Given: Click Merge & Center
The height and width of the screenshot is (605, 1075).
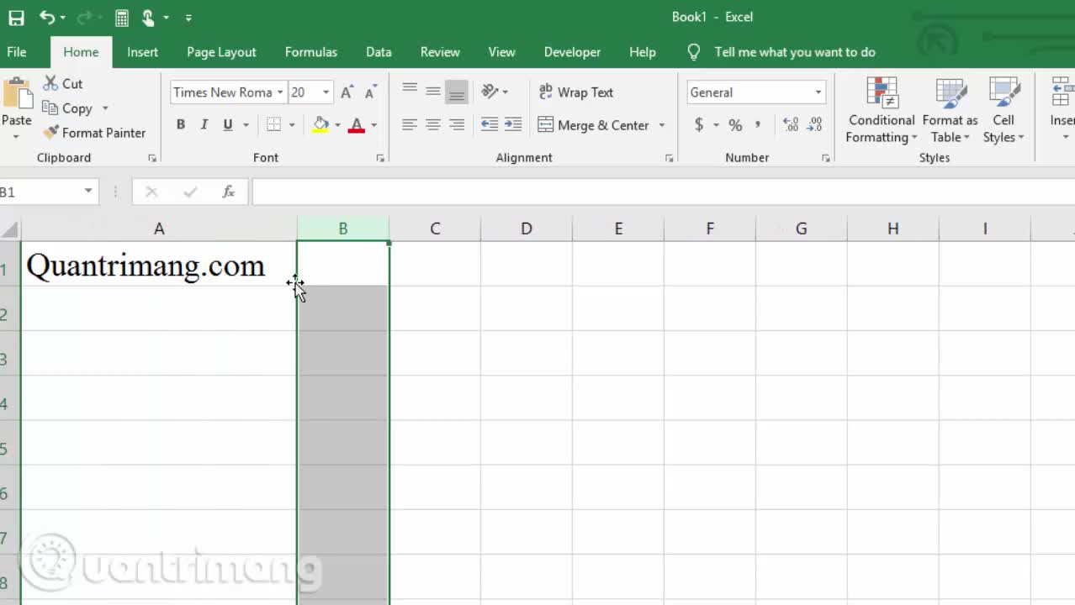Looking at the screenshot, I should (x=594, y=125).
